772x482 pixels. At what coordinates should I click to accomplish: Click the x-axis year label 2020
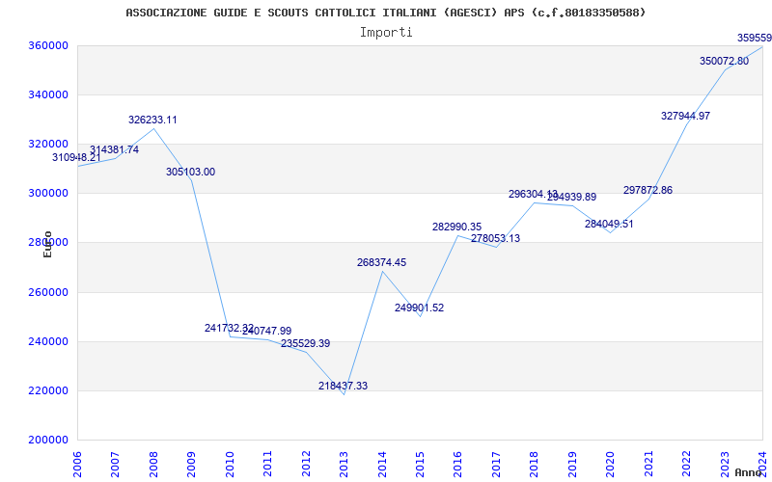(x=611, y=464)
